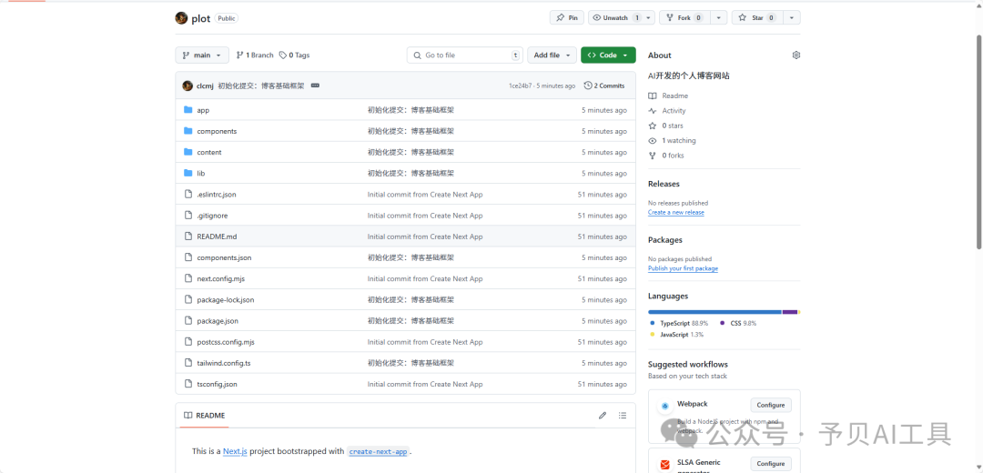Open the tsconfig.json file name
This screenshot has height=473, width=983.
coord(217,384)
